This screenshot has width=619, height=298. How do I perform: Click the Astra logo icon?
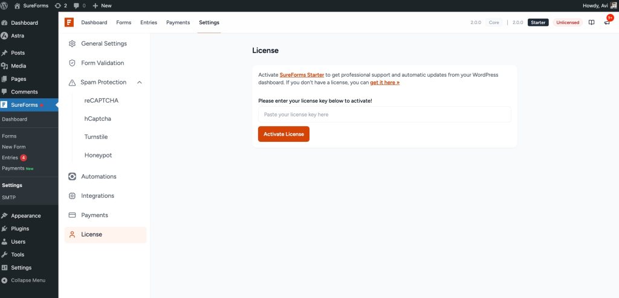(4, 36)
